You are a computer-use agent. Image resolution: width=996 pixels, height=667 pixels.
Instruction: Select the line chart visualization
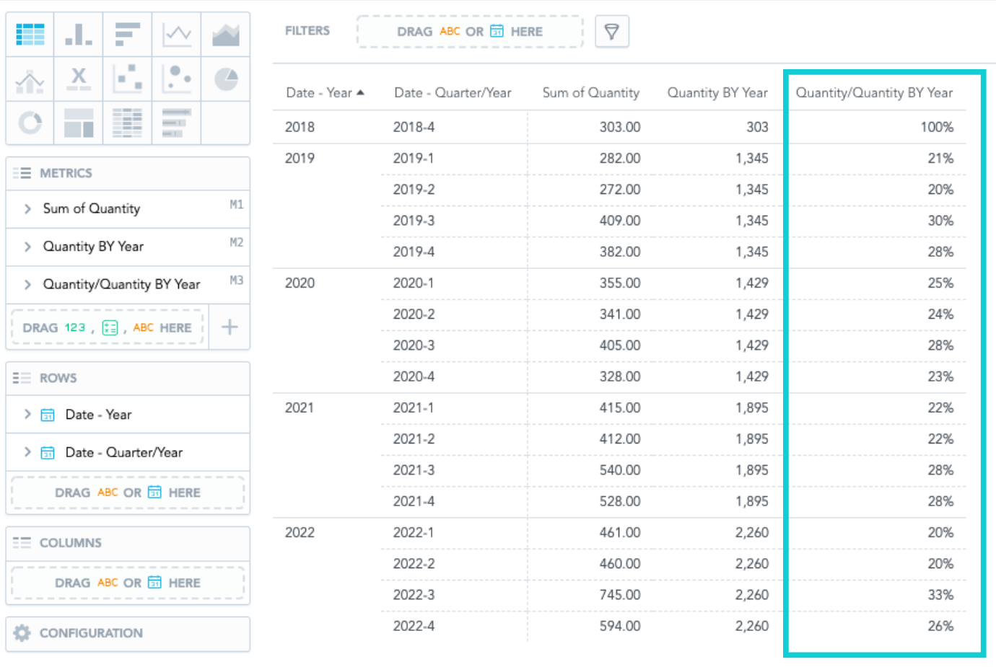[177, 34]
